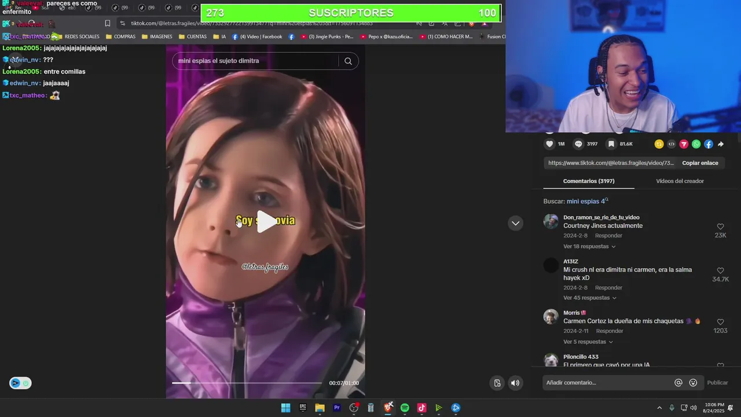This screenshot has width=741, height=417.
Task: Open Don_ramon commenter's avatar
Action: (551, 221)
